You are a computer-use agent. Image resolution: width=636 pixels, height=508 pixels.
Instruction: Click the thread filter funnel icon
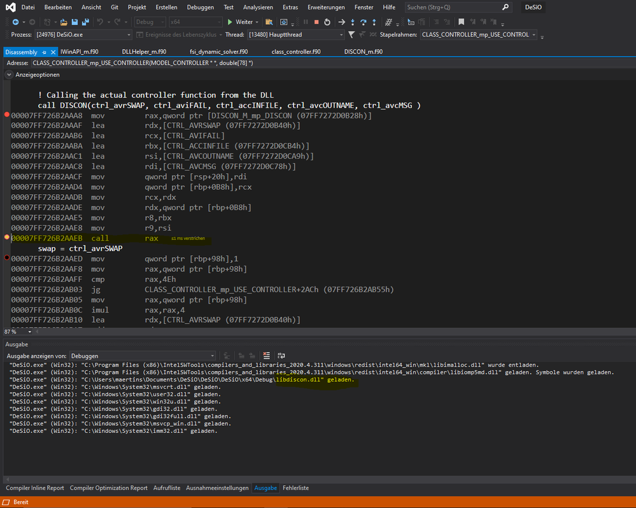coord(351,34)
